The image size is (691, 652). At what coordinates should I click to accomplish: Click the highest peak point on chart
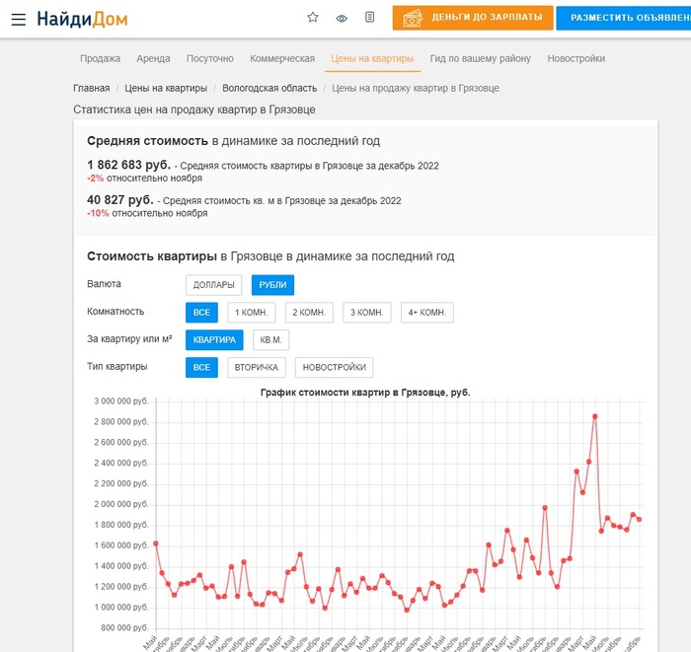click(x=595, y=416)
